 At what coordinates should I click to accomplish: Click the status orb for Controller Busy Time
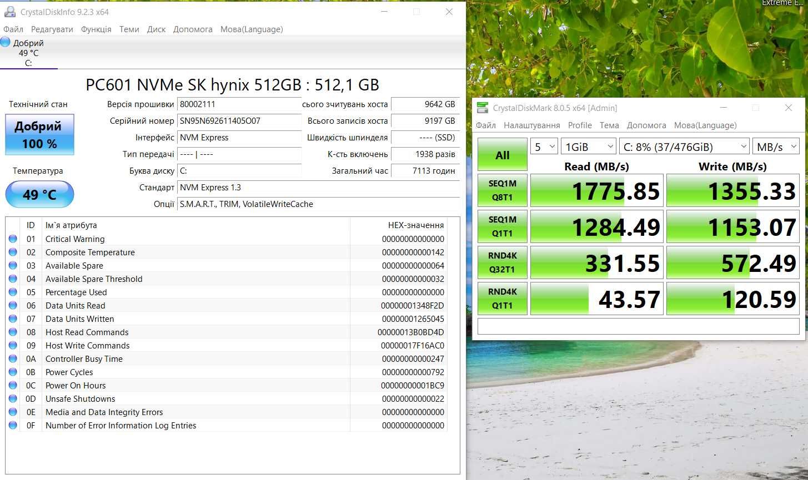point(13,359)
